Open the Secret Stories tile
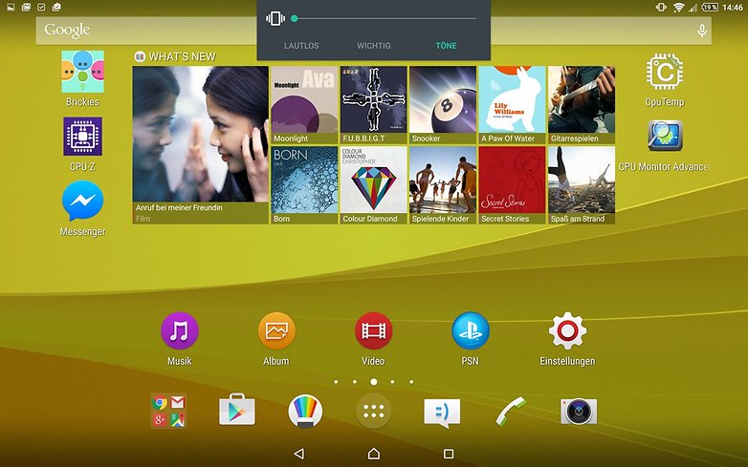Image resolution: width=748 pixels, height=467 pixels. [x=513, y=185]
